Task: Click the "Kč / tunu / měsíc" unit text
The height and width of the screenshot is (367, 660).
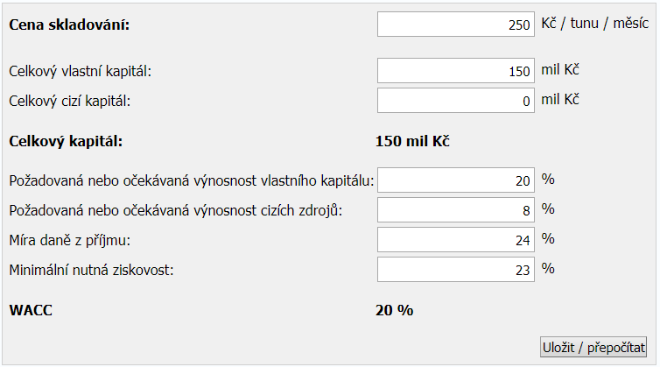Action: pyautogui.click(x=595, y=24)
